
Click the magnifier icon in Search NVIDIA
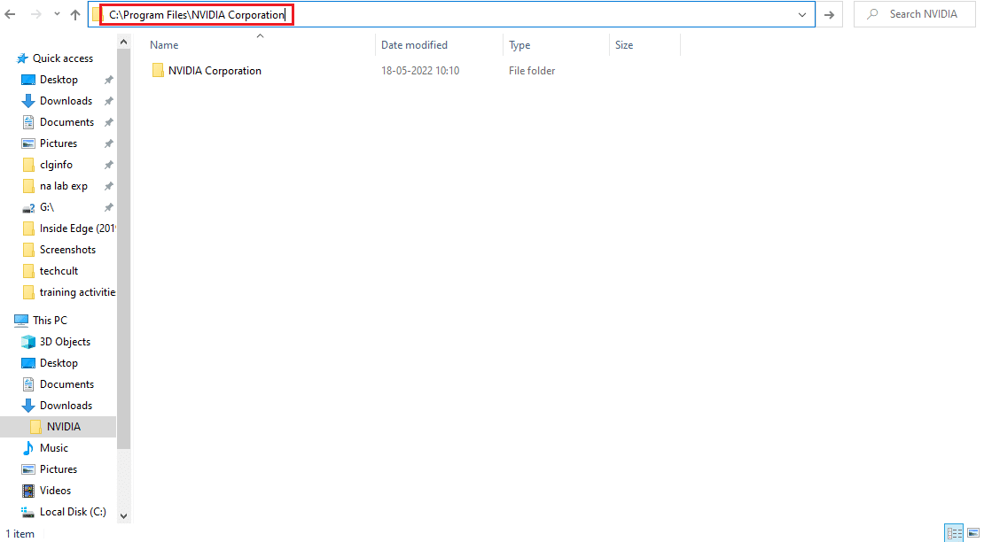point(872,14)
